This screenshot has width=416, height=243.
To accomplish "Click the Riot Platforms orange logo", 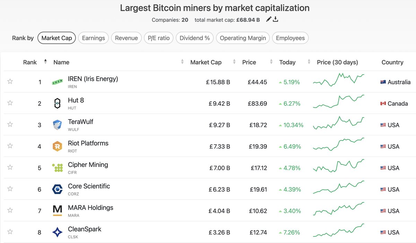I will tap(58, 146).
